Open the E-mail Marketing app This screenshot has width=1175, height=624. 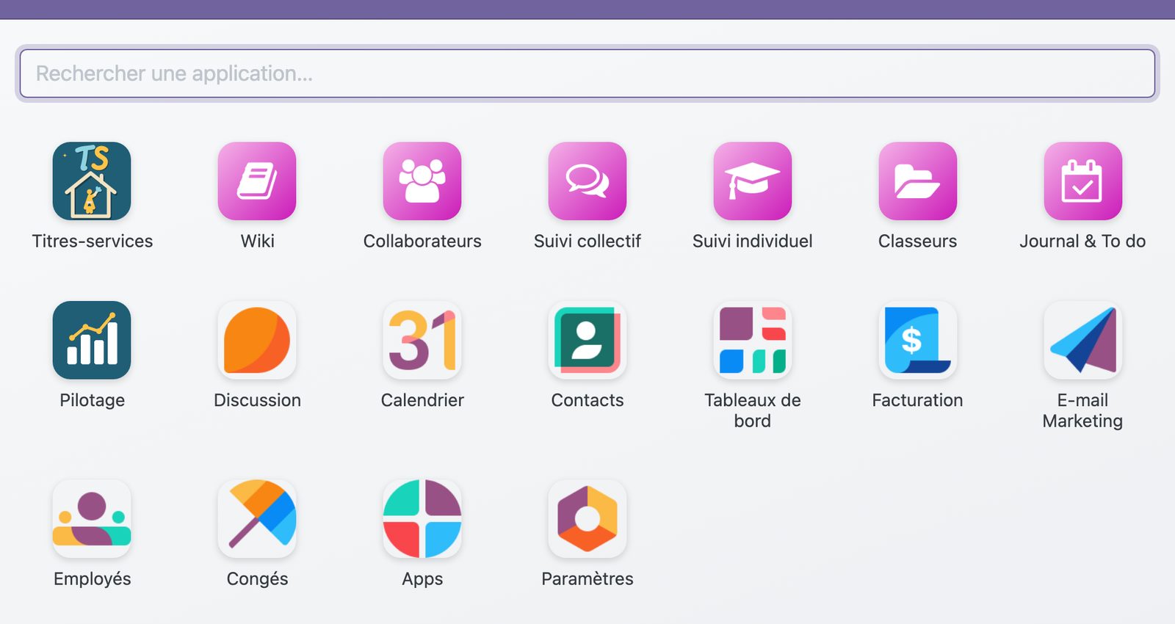(1083, 340)
